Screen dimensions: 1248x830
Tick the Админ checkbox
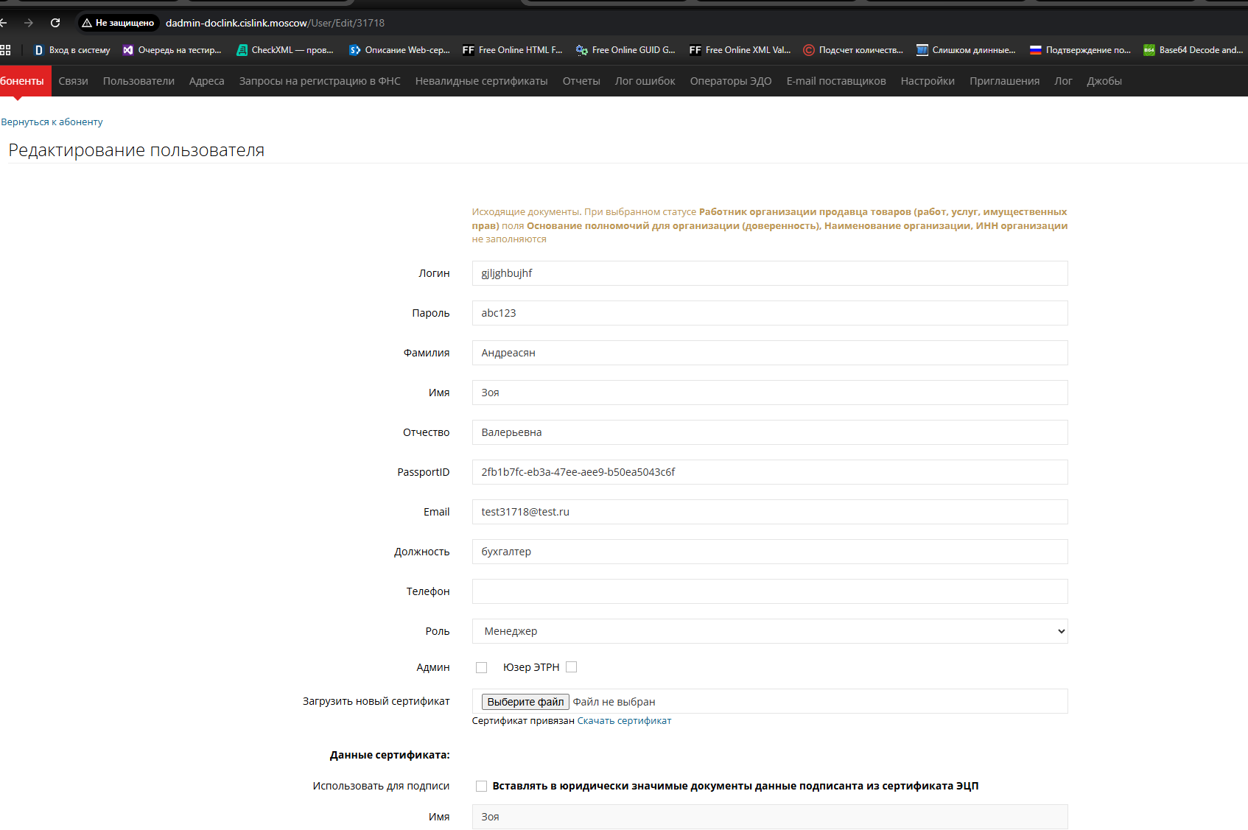482,667
